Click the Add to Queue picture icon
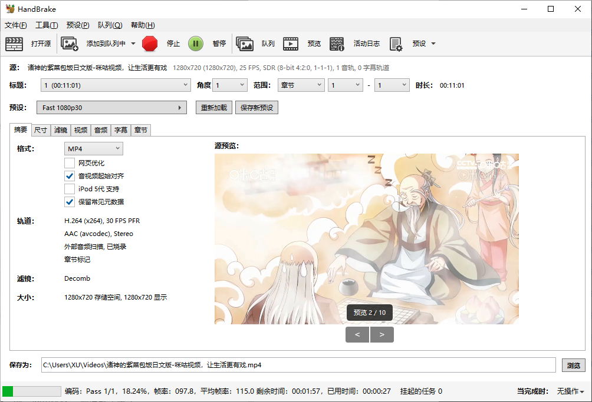 tap(70, 44)
